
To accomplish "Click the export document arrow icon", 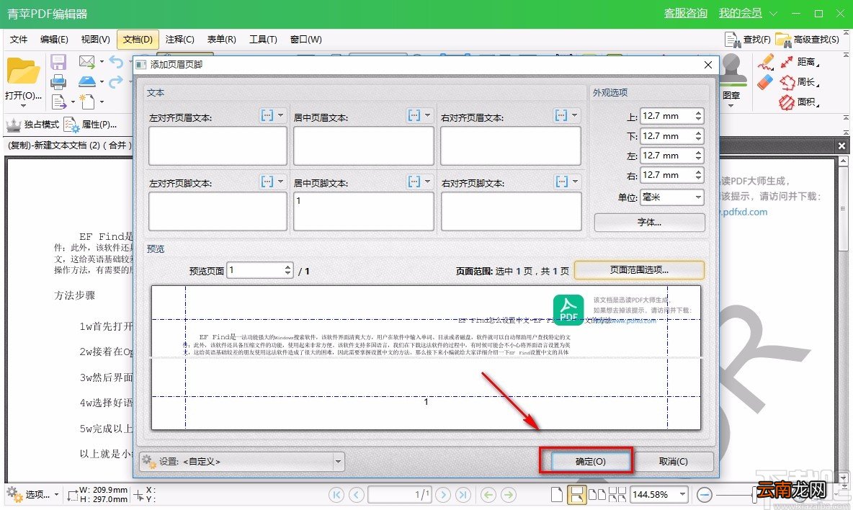I will [x=58, y=101].
